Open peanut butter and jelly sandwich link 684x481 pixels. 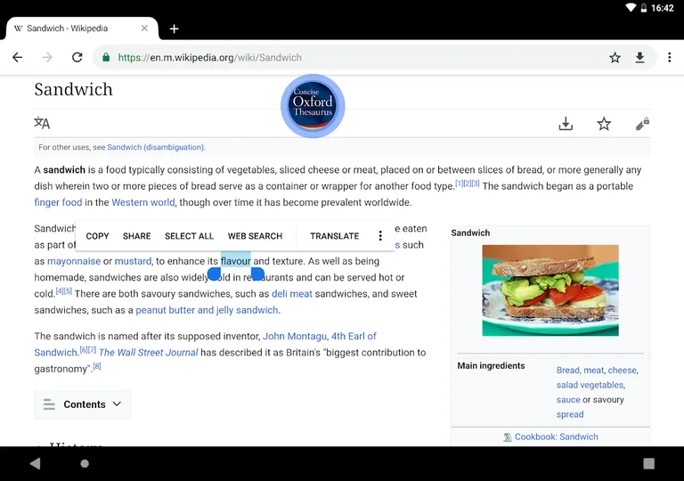(x=207, y=310)
